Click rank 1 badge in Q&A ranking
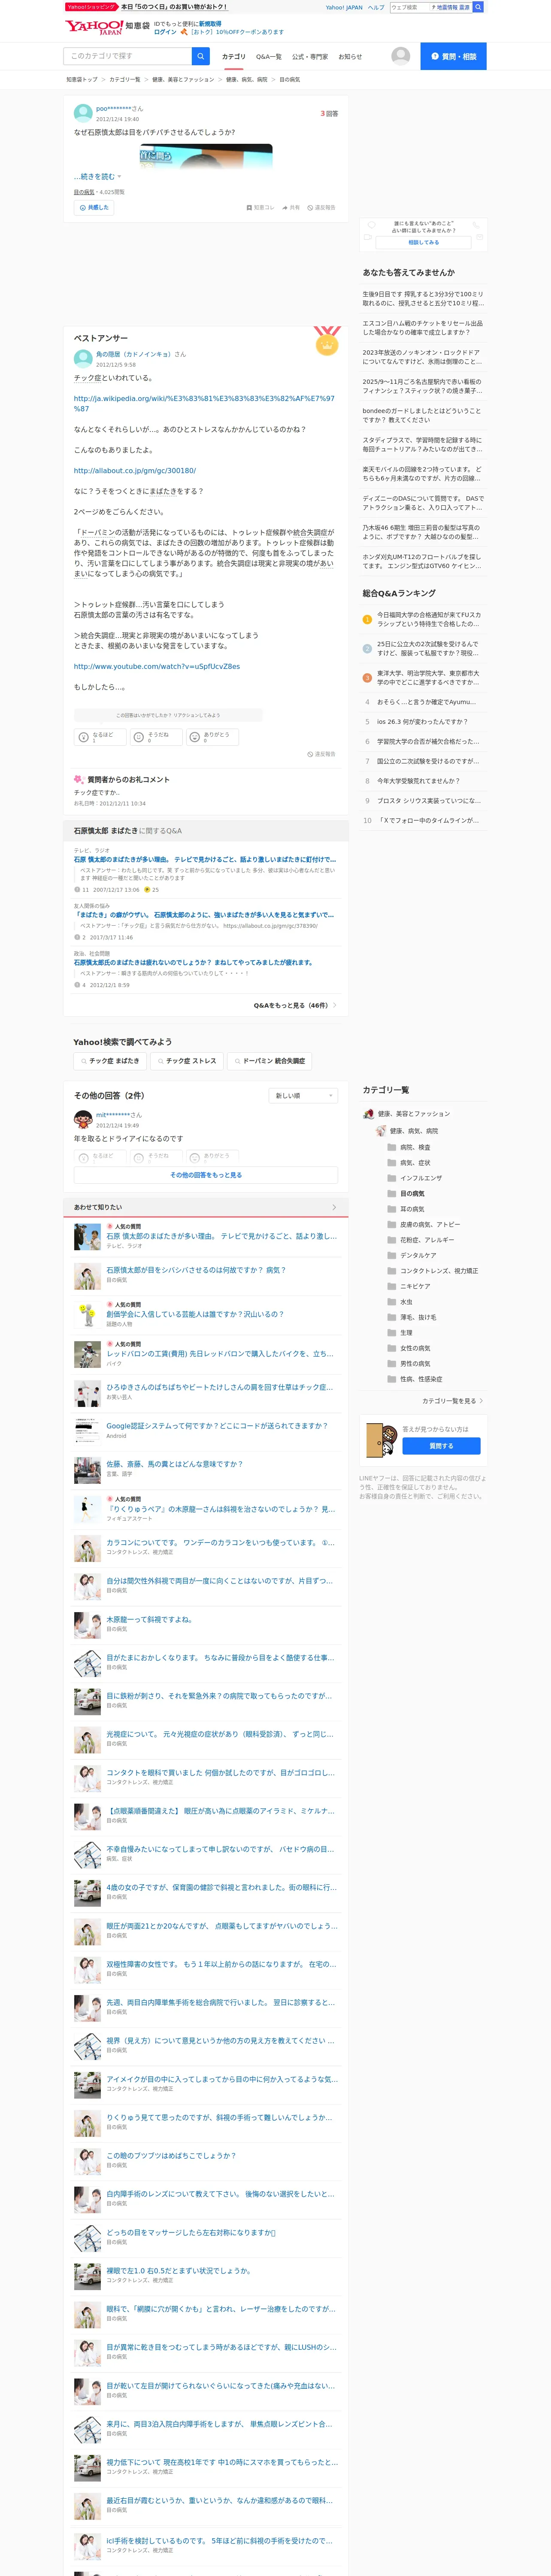The height and width of the screenshot is (2576, 551). (367, 619)
